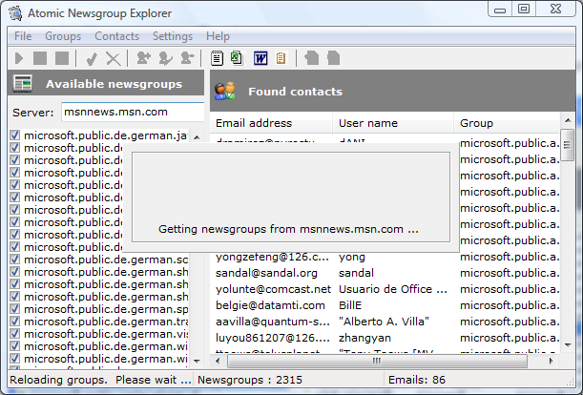Click the uncheck-all X toolbar icon
This screenshot has width=583, height=395.
[x=113, y=59]
